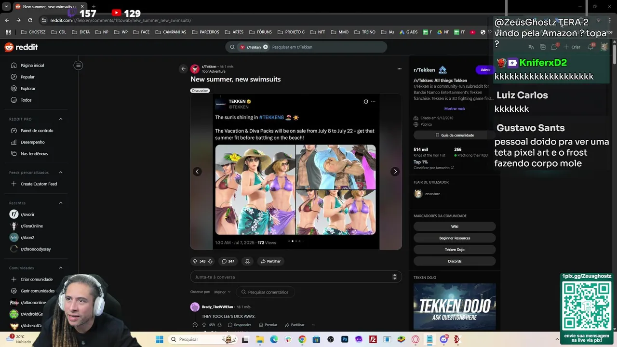The width and height of the screenshot is (617, 347).
Task: Open the GHOSTSZ bookmarks folder
Action: pos(33,32)
